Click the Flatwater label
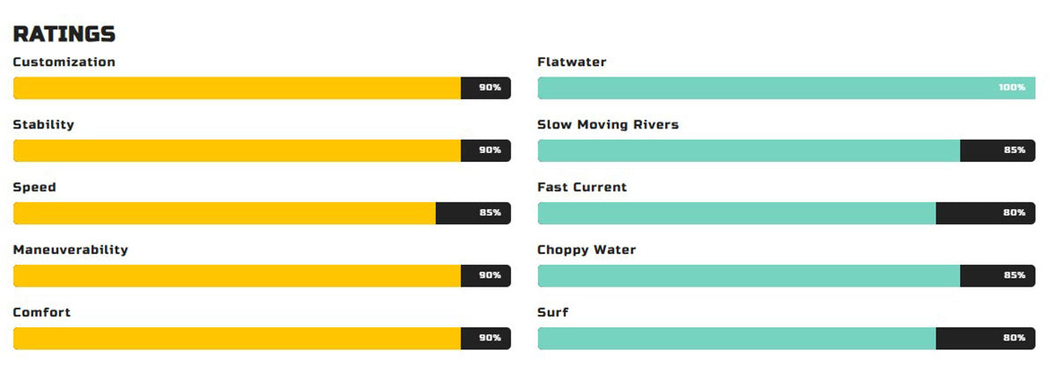1057x372 pixels. click(572, 62)
